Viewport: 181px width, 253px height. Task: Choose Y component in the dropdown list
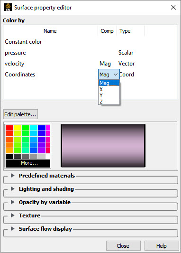[x=109, y=95]
